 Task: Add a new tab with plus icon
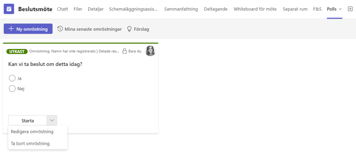tap(350, 9)
